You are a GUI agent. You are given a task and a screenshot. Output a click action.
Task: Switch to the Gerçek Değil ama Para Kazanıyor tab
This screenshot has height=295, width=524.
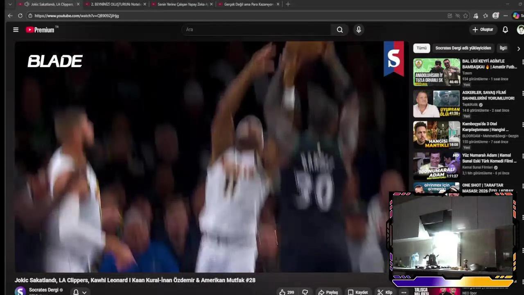tap(248, 4)
